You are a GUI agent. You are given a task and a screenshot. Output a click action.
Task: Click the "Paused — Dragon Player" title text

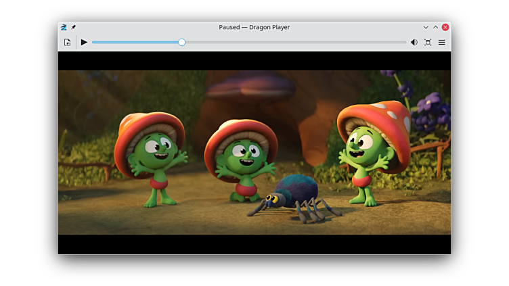click(x=254, y=27)
